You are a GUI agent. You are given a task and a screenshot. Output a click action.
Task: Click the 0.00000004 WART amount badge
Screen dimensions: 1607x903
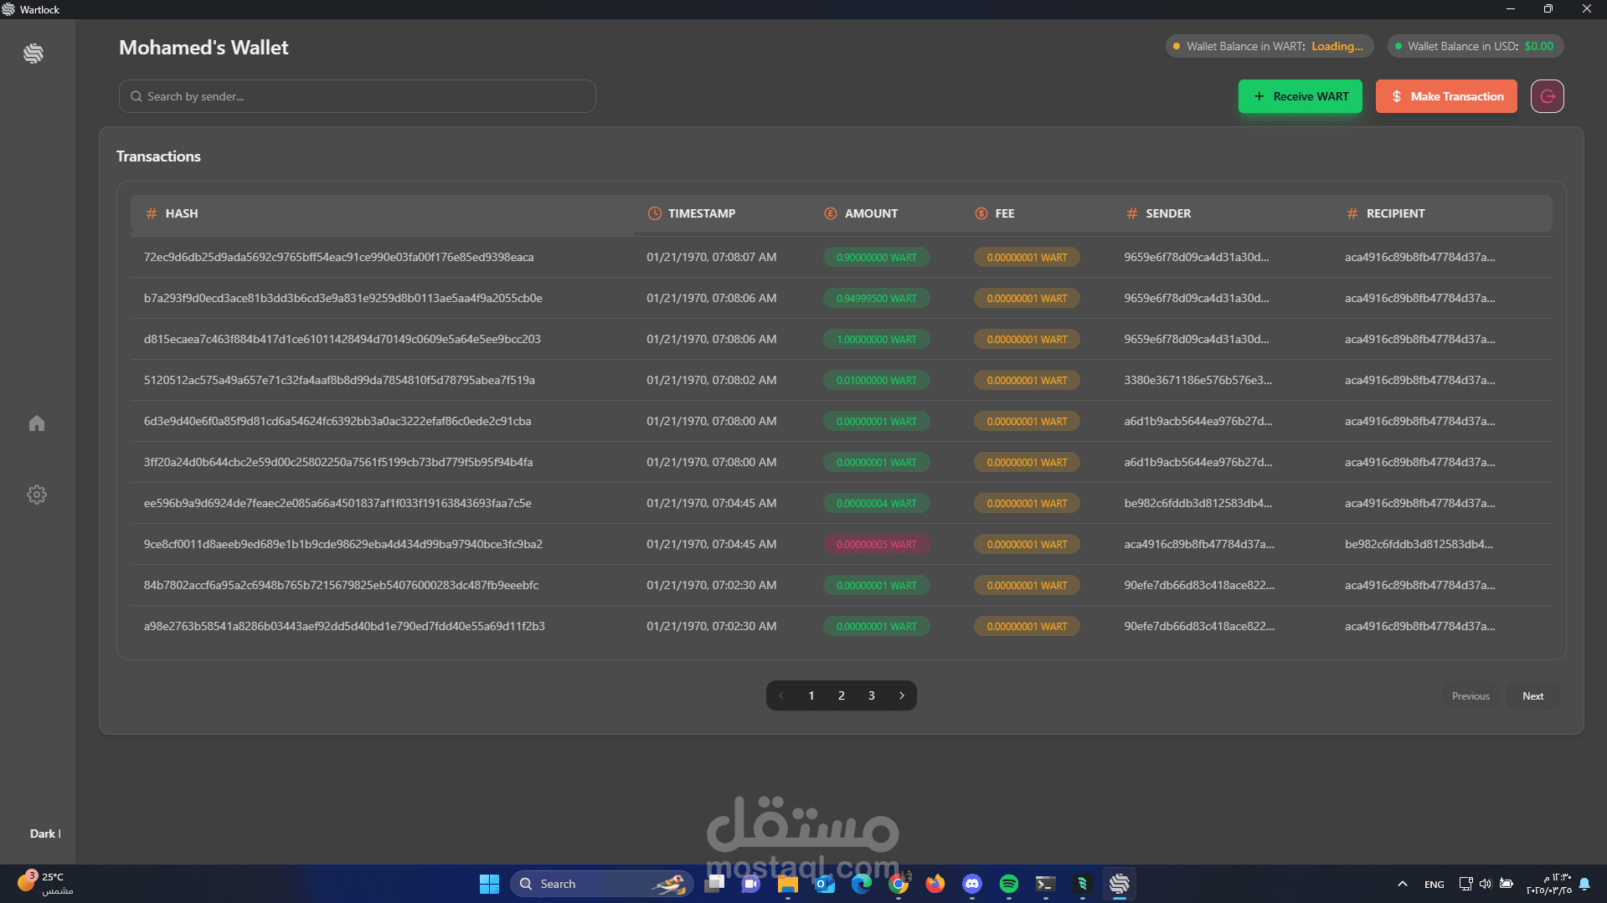coord(876,503)
